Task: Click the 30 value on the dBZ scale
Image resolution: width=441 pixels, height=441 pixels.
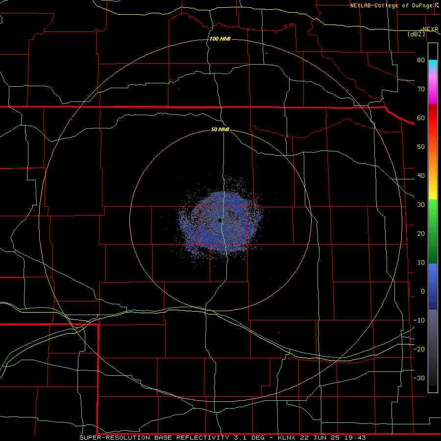Action: [x=421, y=205]
